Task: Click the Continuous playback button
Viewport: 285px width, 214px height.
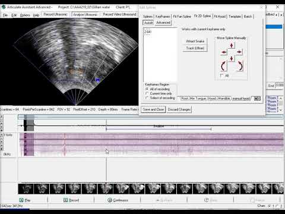Action: tap(118, 200)
